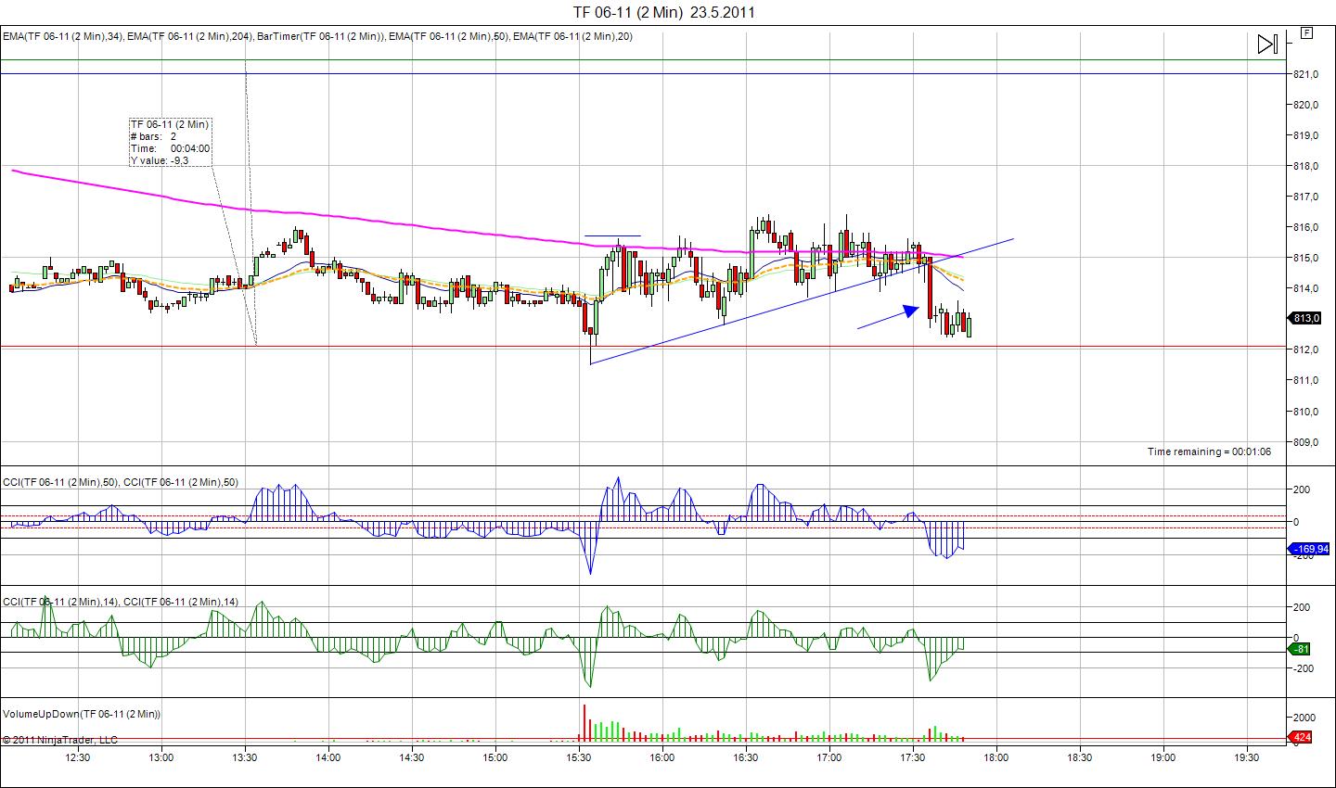Click the VolumeUpDown panel label
This screenshot has width=1336, height=788.
coord(82,714)
